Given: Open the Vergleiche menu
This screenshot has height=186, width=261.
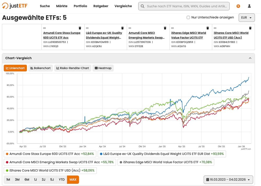Looking at the screenshot, I should [123, 6].
